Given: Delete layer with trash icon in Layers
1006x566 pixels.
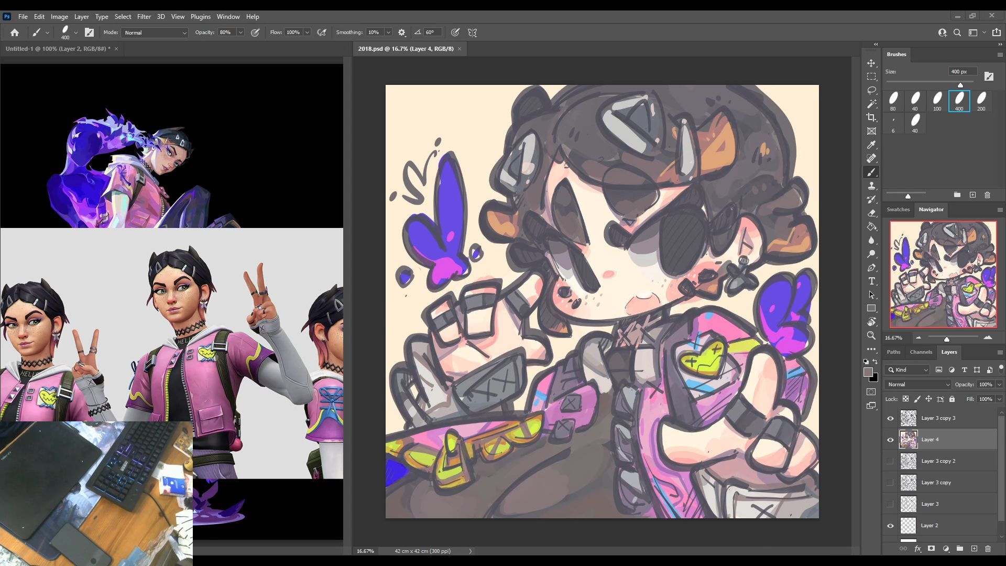Looking at the screenshot, I should pos(988,549).
